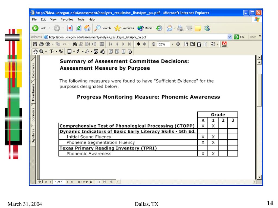Screen dimensions: 278x208
Task: Open the zoom percentage dropdown arrow
Action: (x=172, y=44)
